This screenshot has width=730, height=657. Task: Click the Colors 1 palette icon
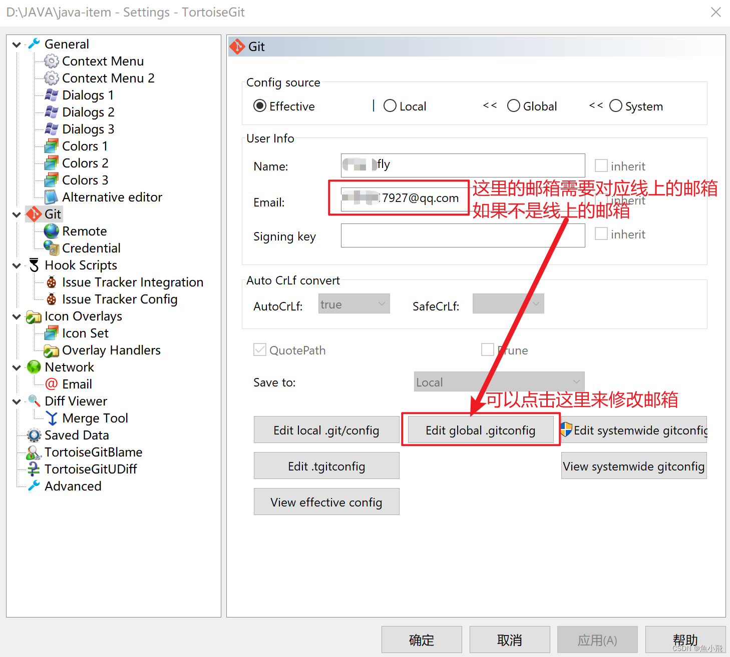click(x=52, y=146)
